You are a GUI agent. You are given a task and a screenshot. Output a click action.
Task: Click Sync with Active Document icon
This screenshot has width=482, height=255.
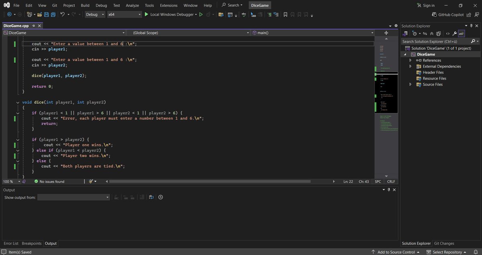point(425,34)
